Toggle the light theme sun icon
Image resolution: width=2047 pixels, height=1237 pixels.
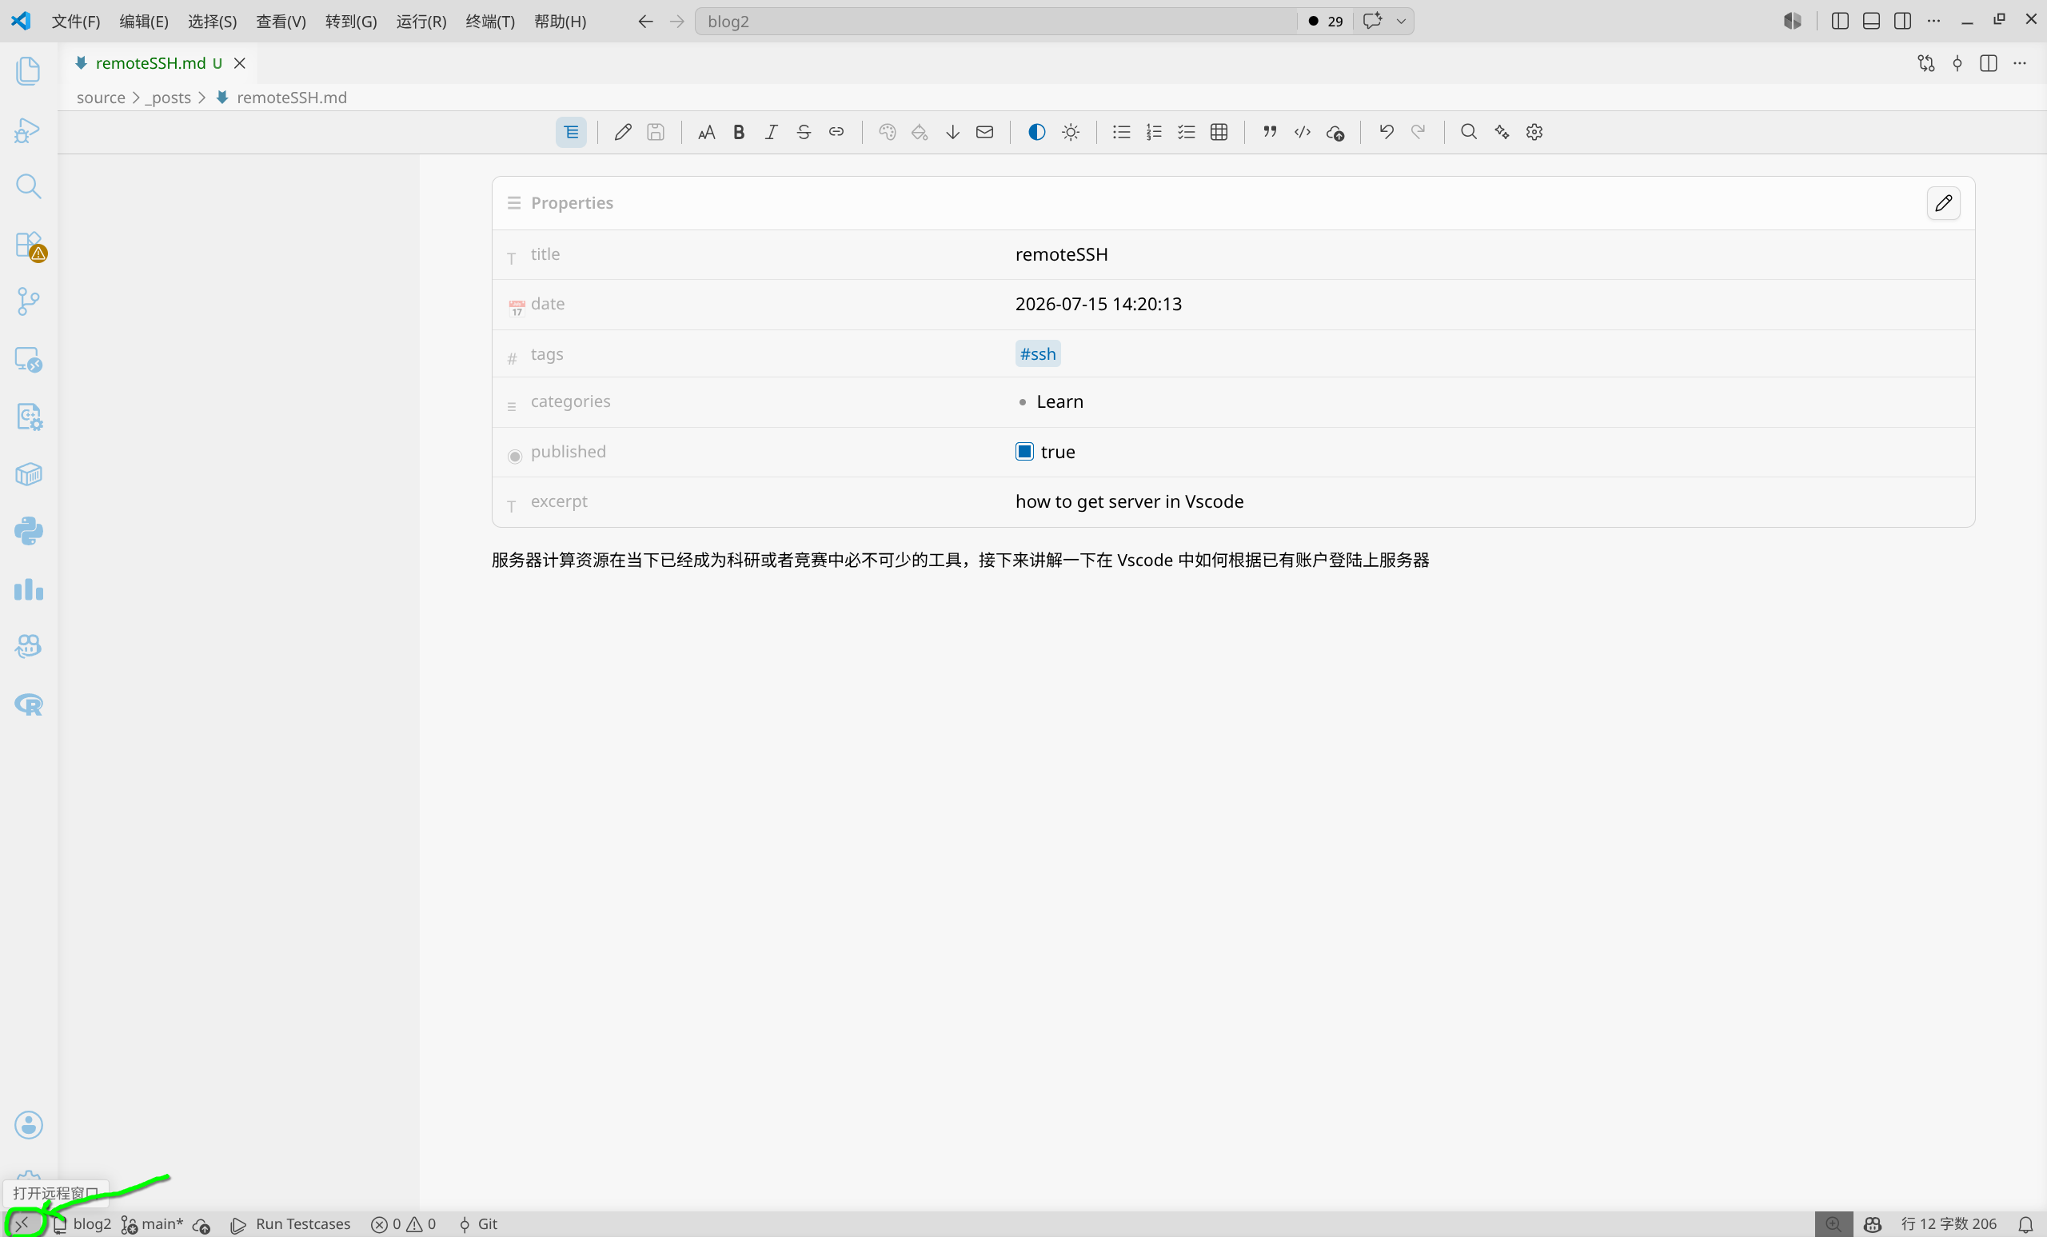click(1070, 132)
